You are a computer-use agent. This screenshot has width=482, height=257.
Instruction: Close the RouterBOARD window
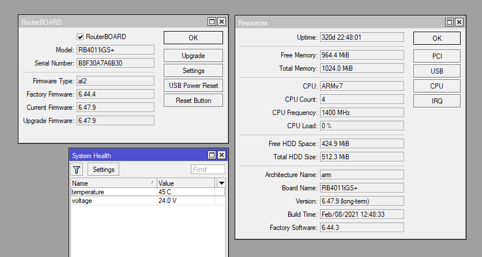(221, 22)
